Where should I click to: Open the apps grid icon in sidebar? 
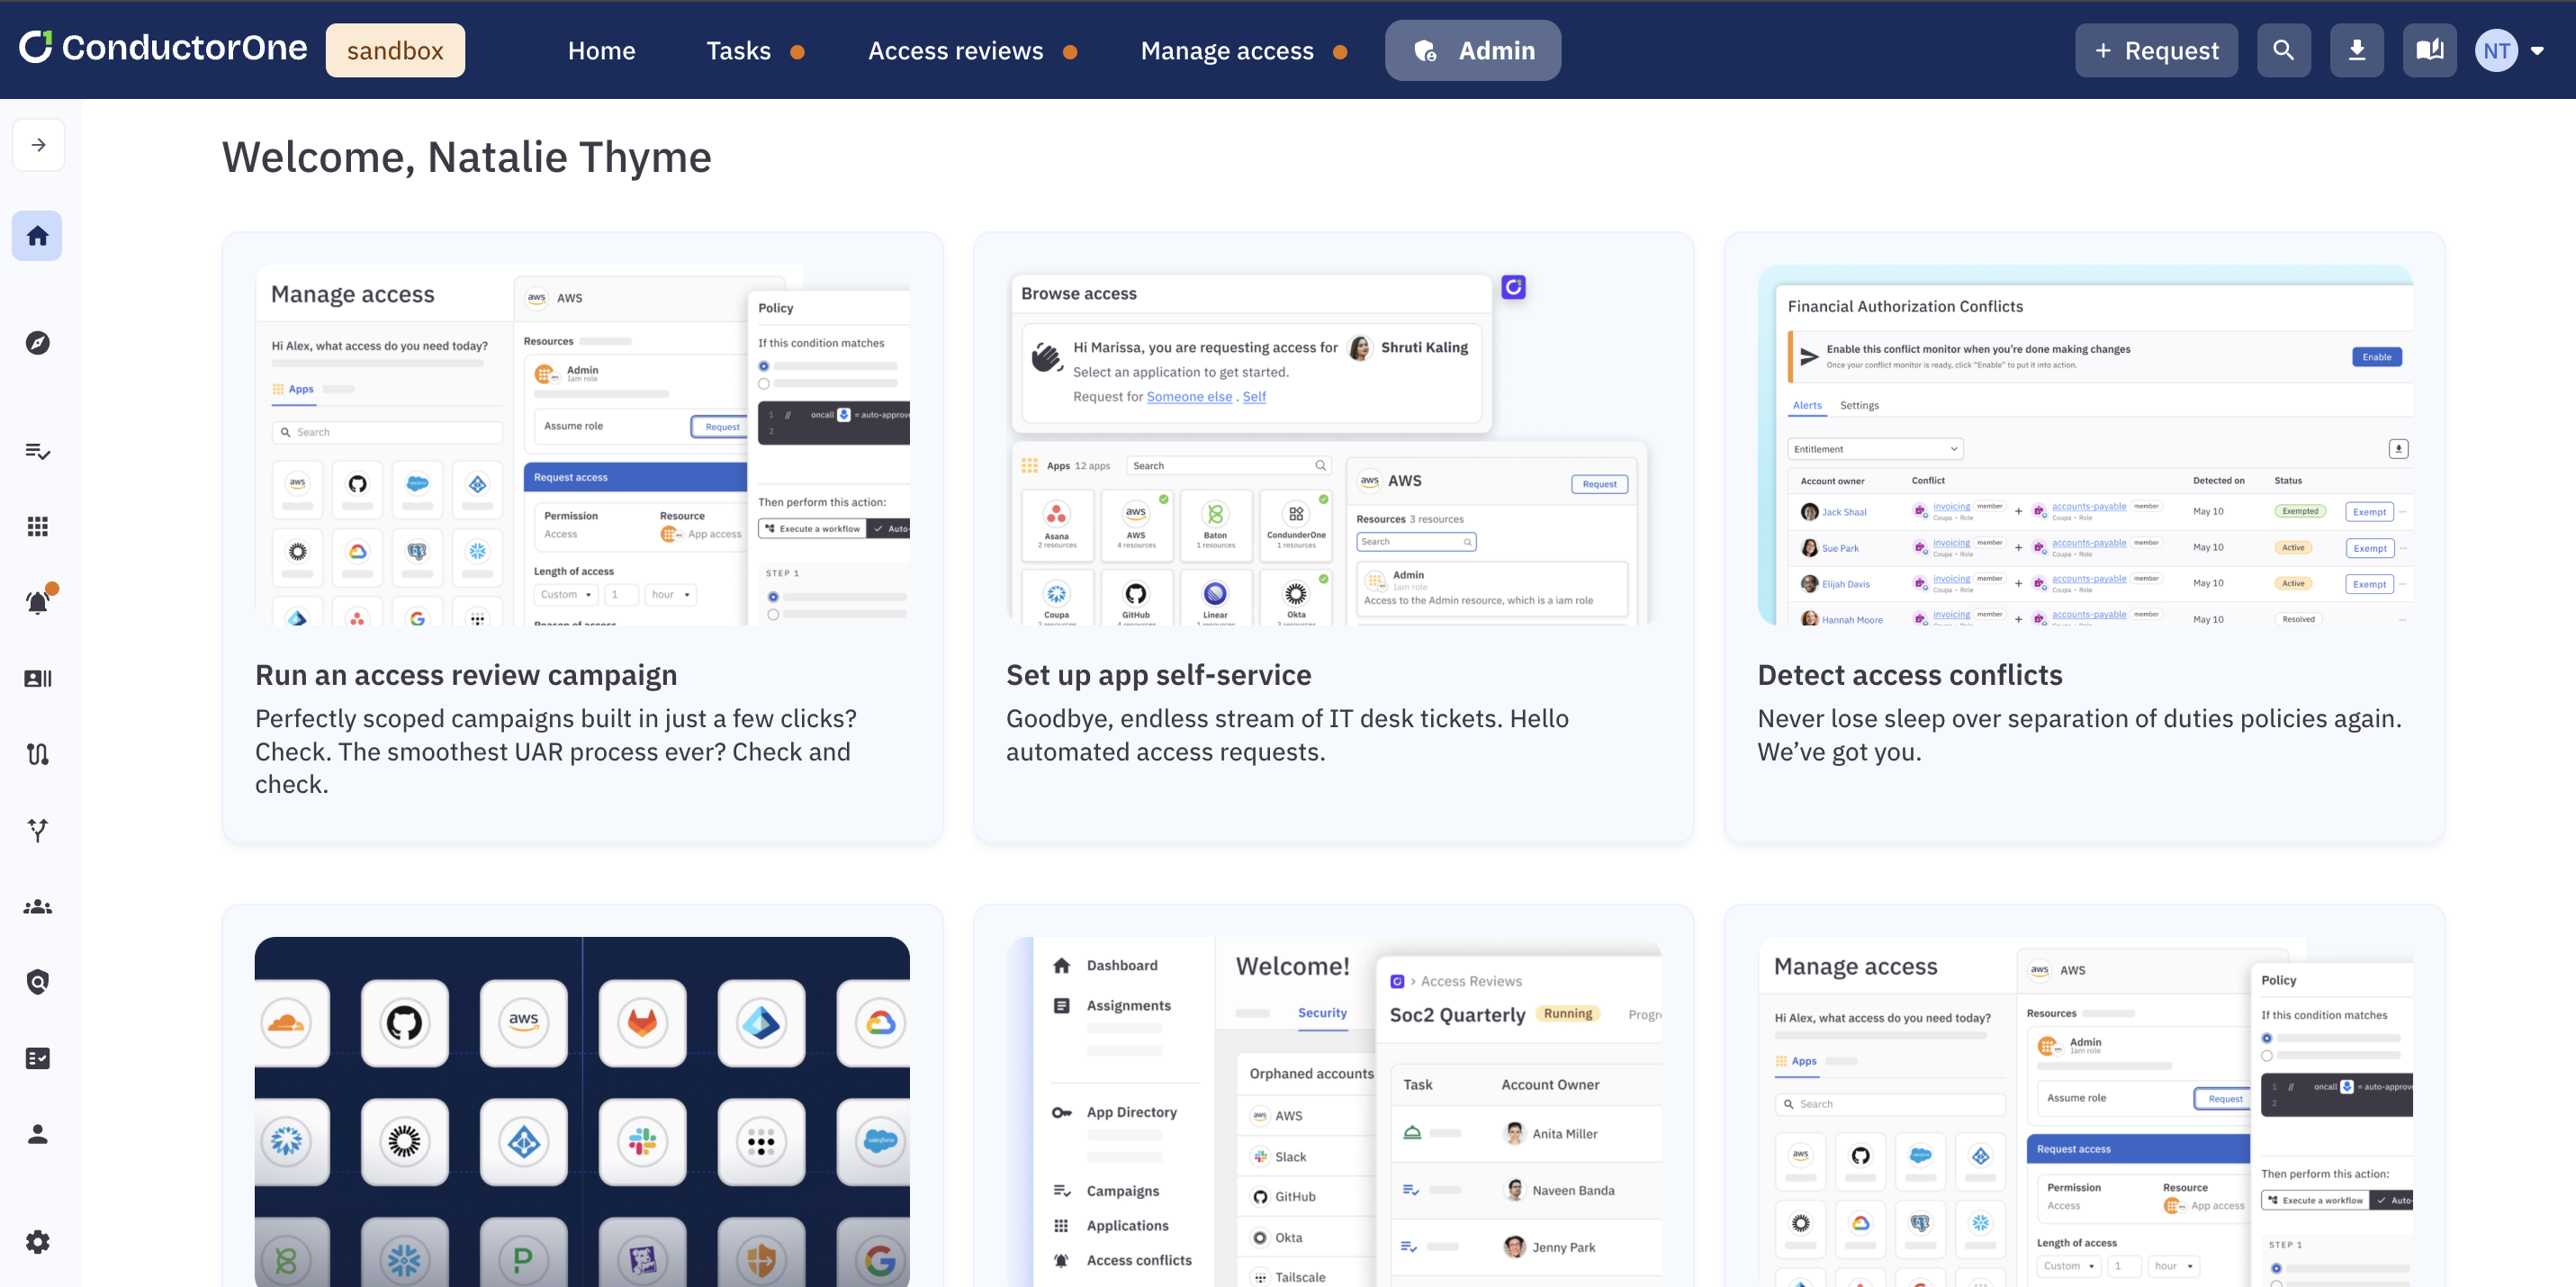coord(37,526)
